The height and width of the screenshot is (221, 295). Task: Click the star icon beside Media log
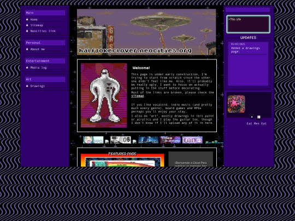click(x=27, y=68)
